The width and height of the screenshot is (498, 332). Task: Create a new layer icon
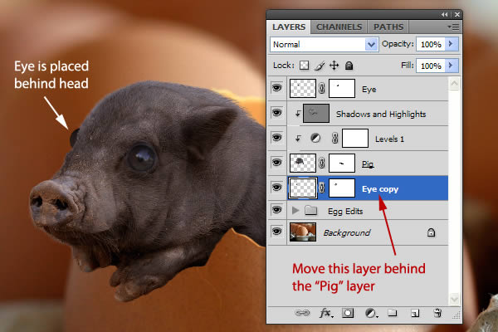(415, 313)
